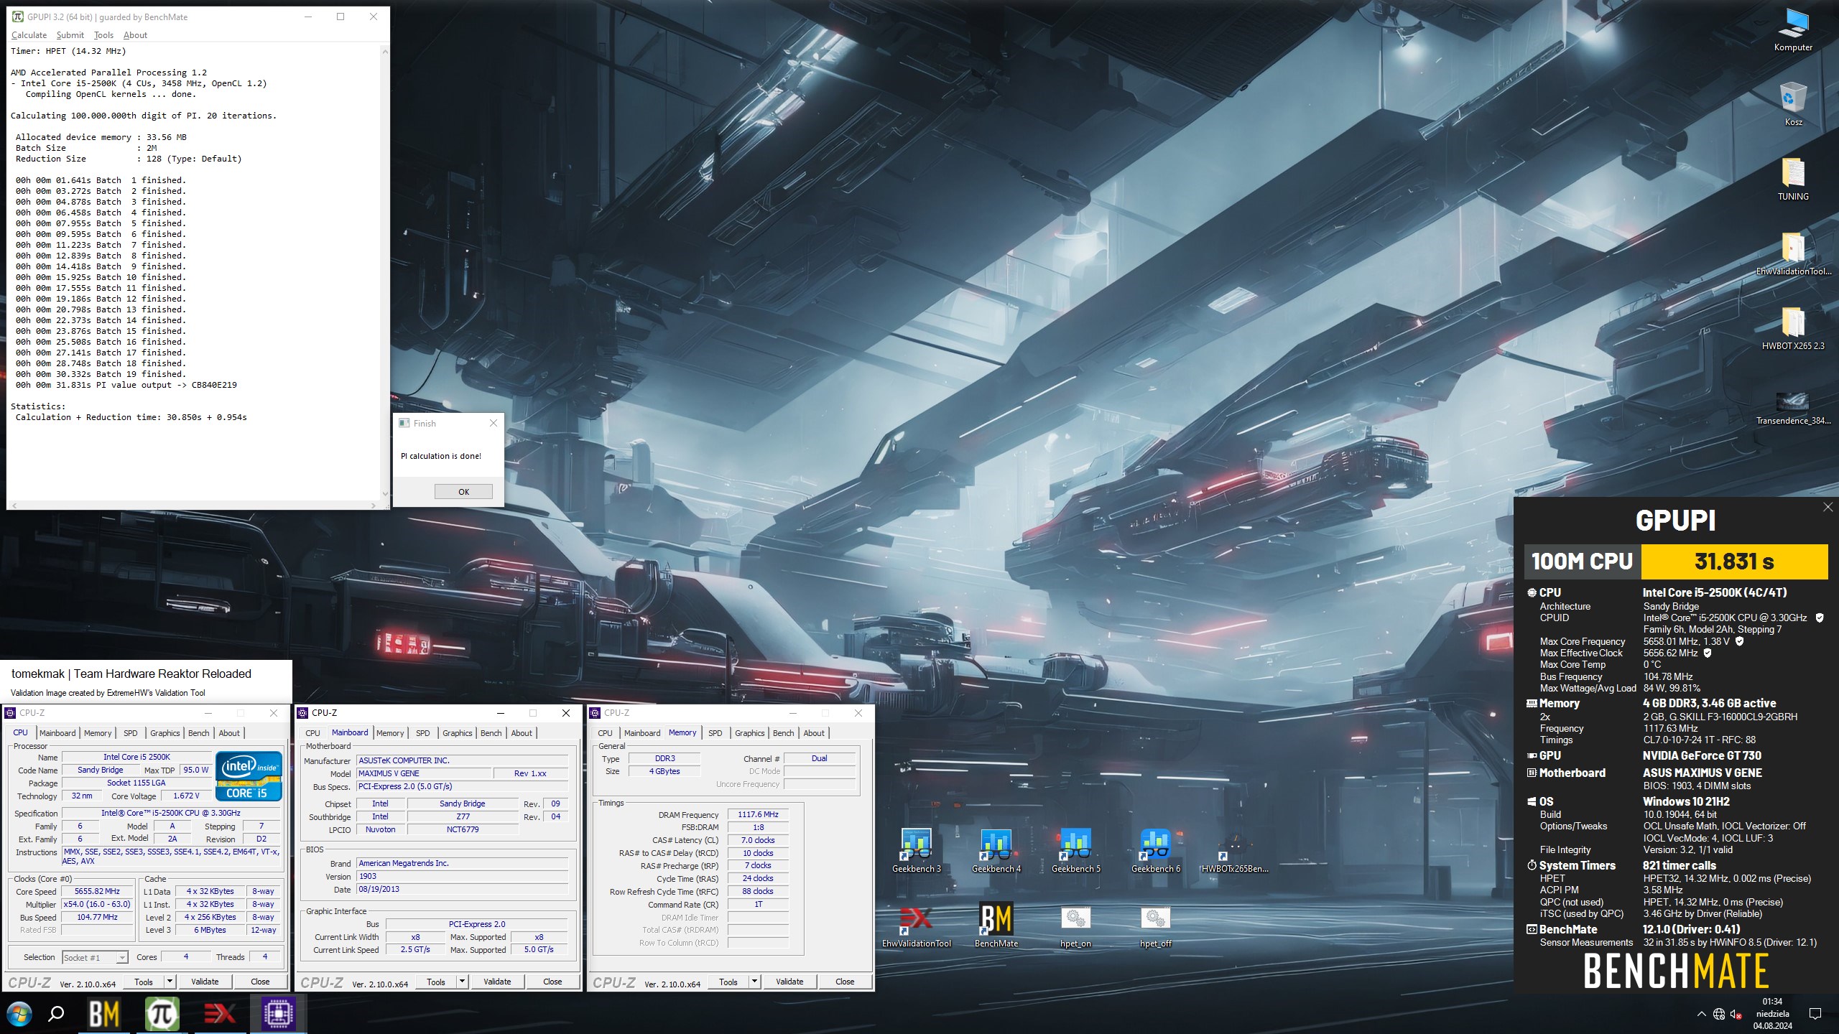
Task: Click the Multiplier value x54.0 field
Action: click(97, 905)
